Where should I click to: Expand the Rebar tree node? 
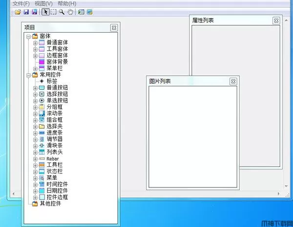(x=35, y=158)
